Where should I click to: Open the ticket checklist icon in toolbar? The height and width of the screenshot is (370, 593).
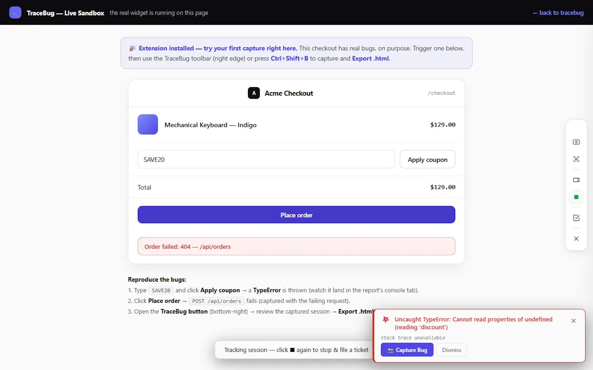click(576, 218)
